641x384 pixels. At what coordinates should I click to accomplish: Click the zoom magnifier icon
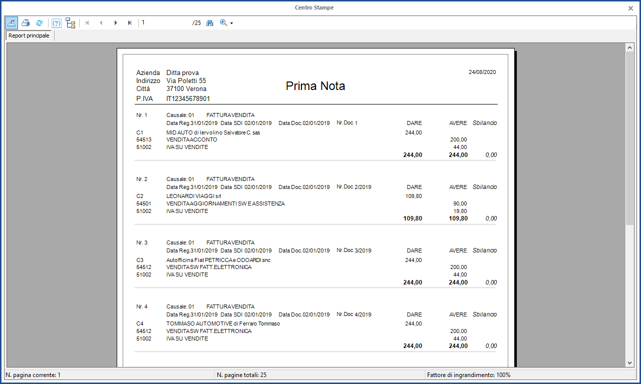(223, 22)
